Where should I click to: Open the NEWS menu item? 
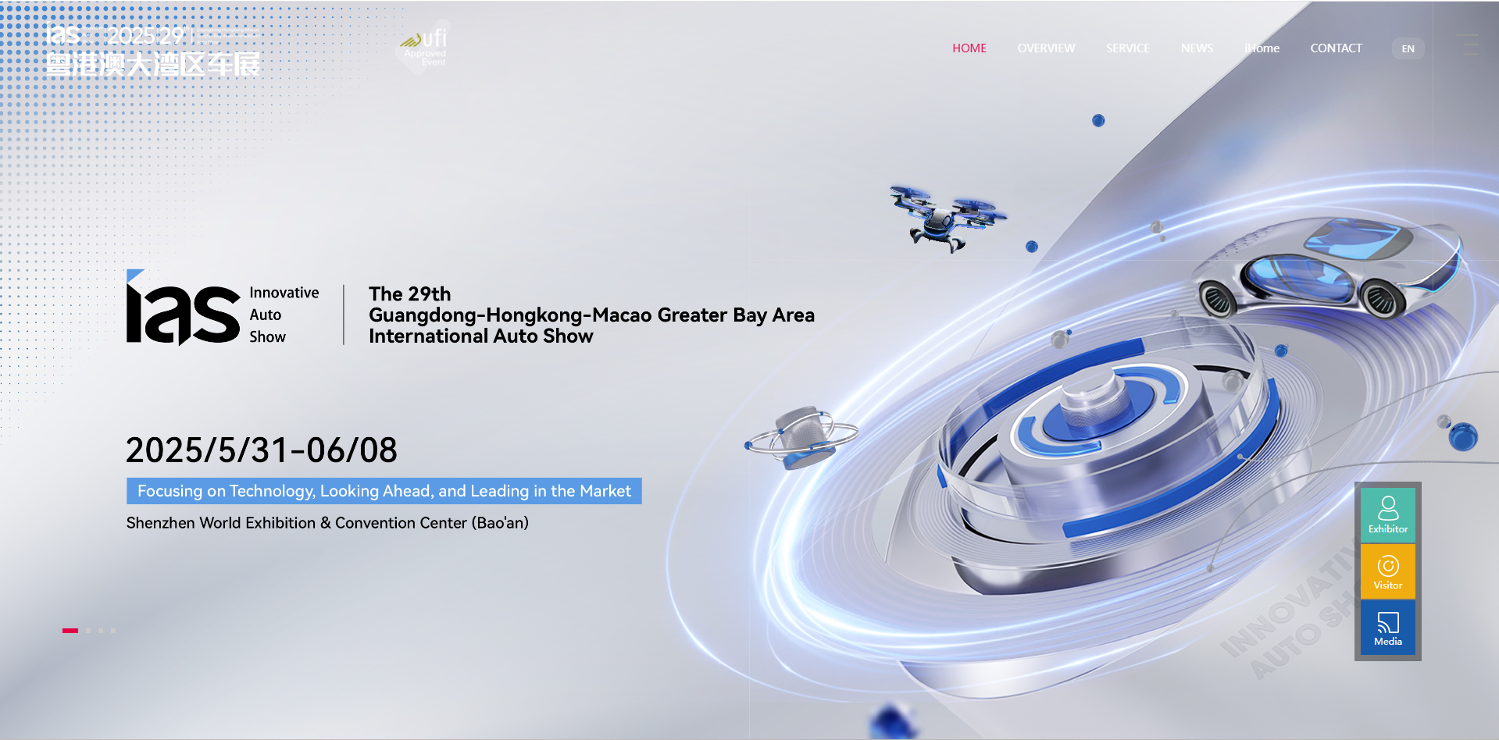pos(1197,48)
